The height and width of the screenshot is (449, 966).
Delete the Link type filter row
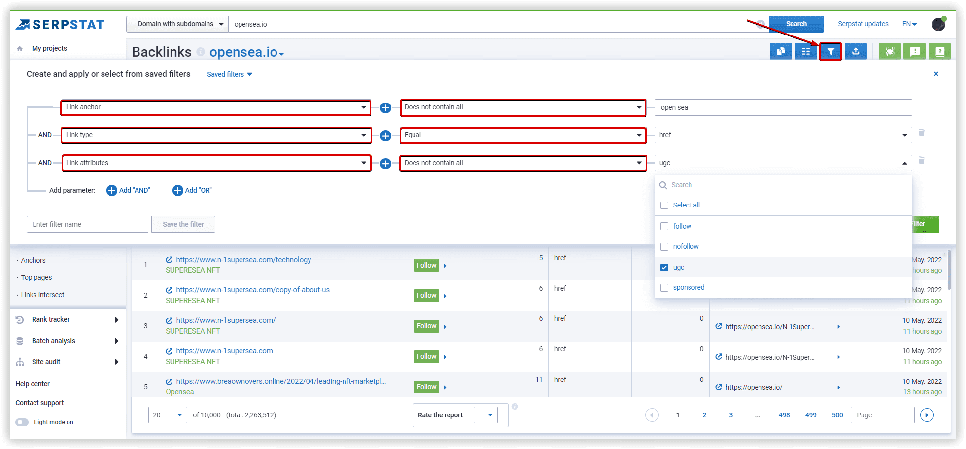(x=922, y=133)
